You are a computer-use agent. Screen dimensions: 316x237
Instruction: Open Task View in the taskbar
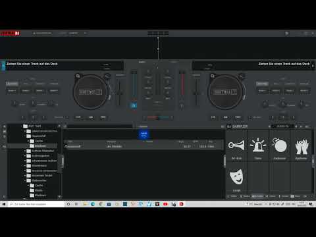pyautogui.click(x=76, y=204)
